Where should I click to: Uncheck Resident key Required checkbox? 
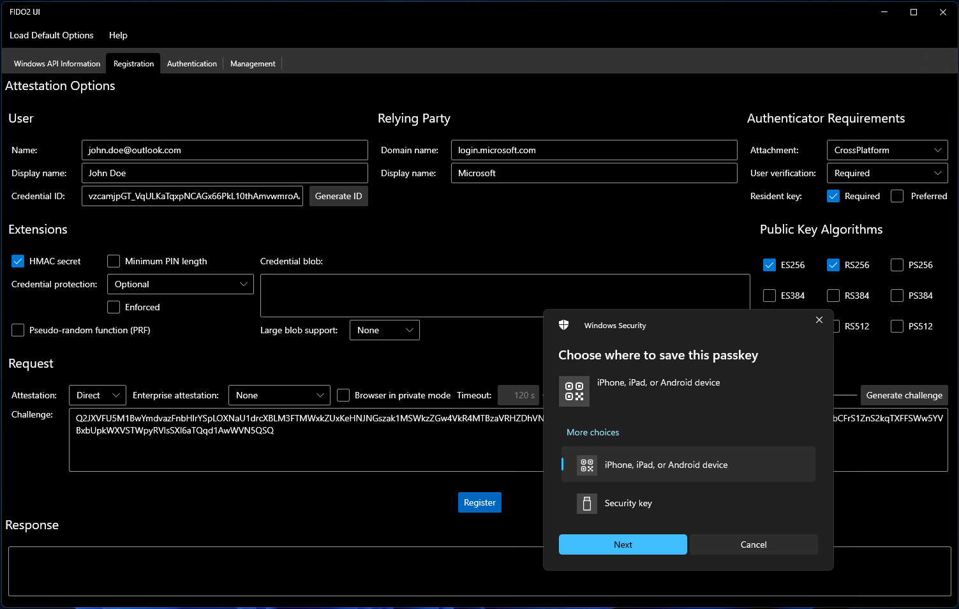[x=833, y=196]
